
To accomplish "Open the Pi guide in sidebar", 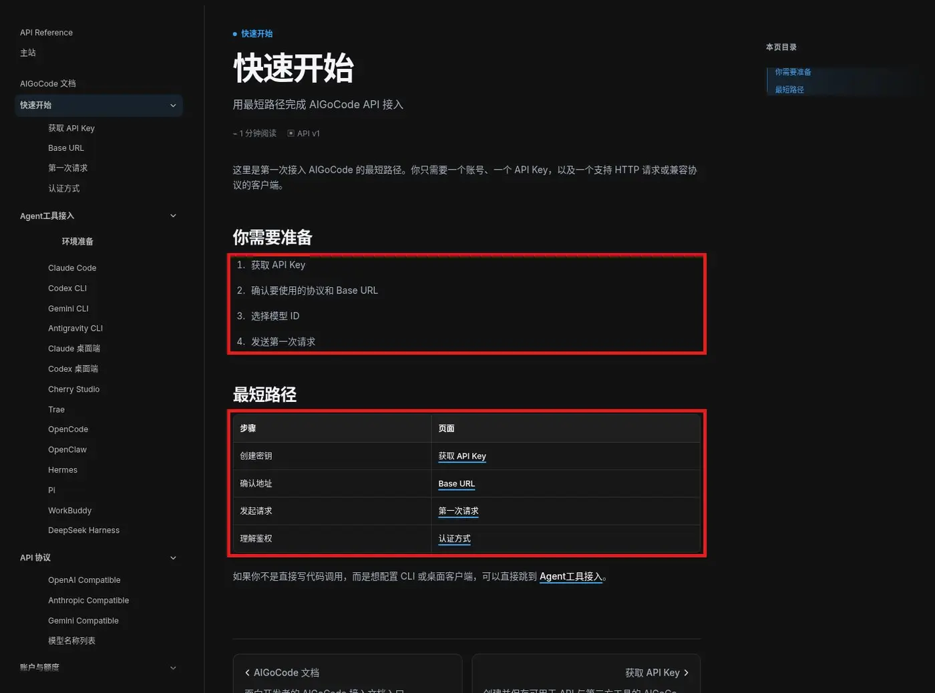I will [51, 491].
